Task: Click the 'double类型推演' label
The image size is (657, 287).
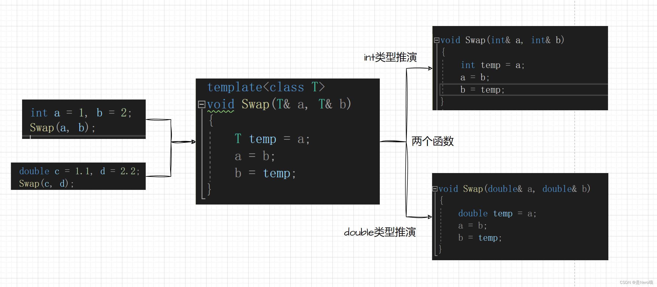Action: coord(380,232)
